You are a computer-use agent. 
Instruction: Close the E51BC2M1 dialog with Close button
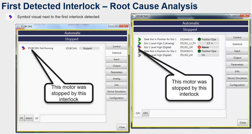tap(243, 123)
